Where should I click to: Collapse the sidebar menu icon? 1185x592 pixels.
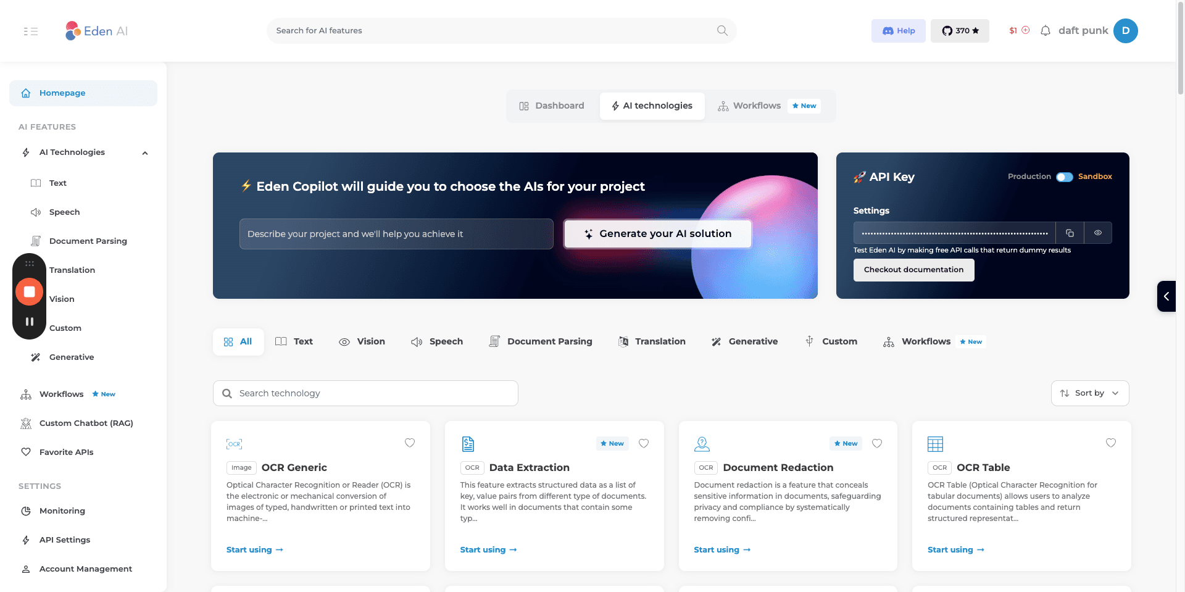coord(30,31)
